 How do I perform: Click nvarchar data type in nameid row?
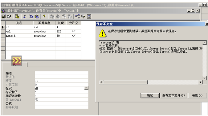[44, 36]
